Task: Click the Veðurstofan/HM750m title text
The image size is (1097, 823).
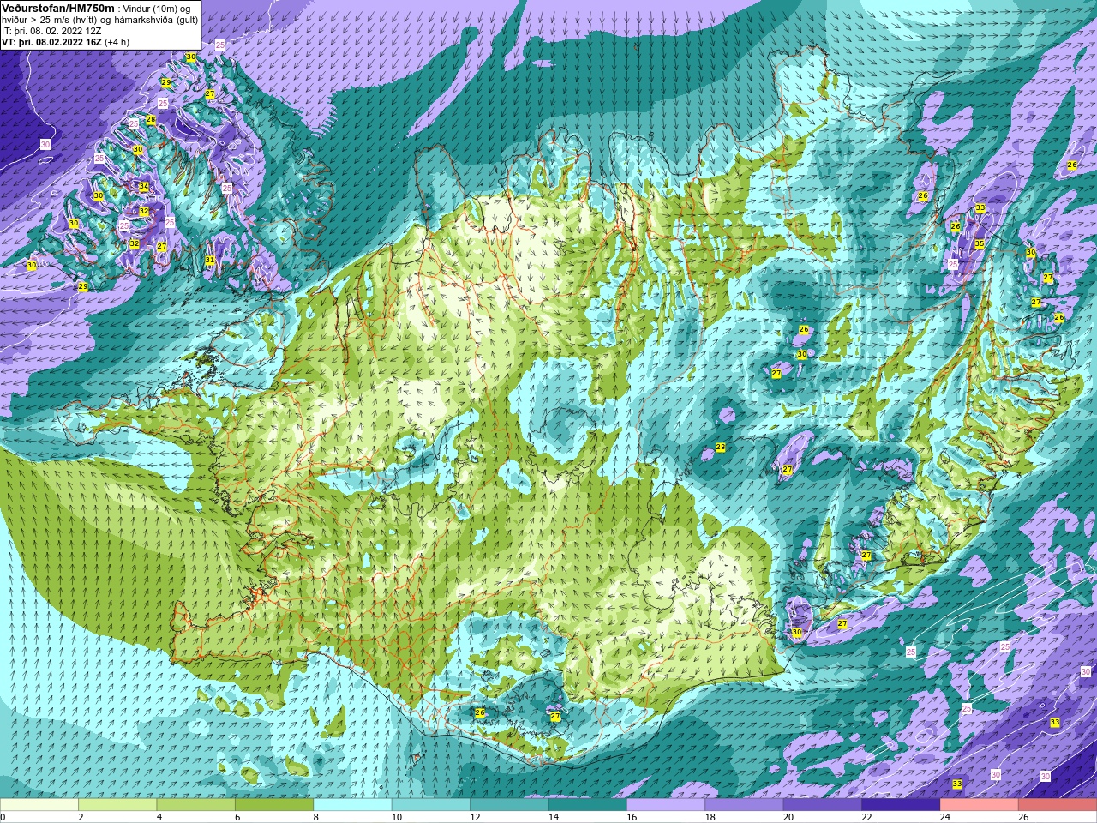Action: coord(57,7)
